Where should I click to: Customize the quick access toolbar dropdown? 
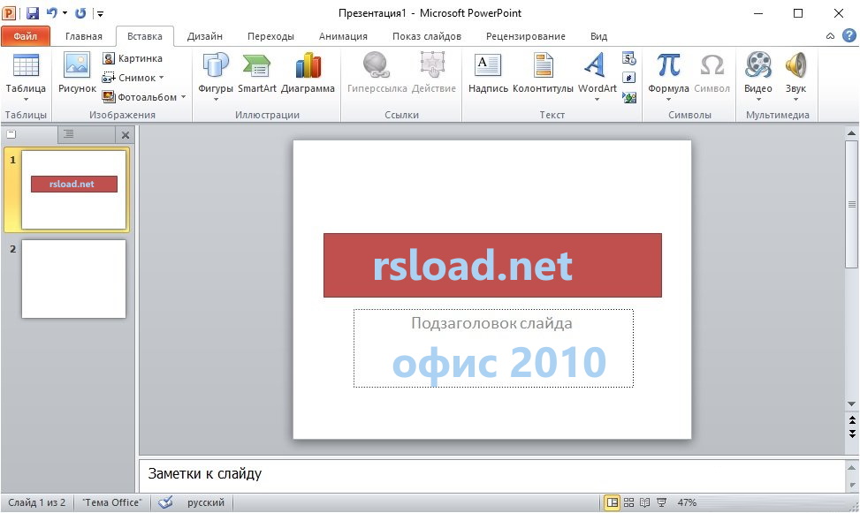pyautogui.click(x=101, y=14)
